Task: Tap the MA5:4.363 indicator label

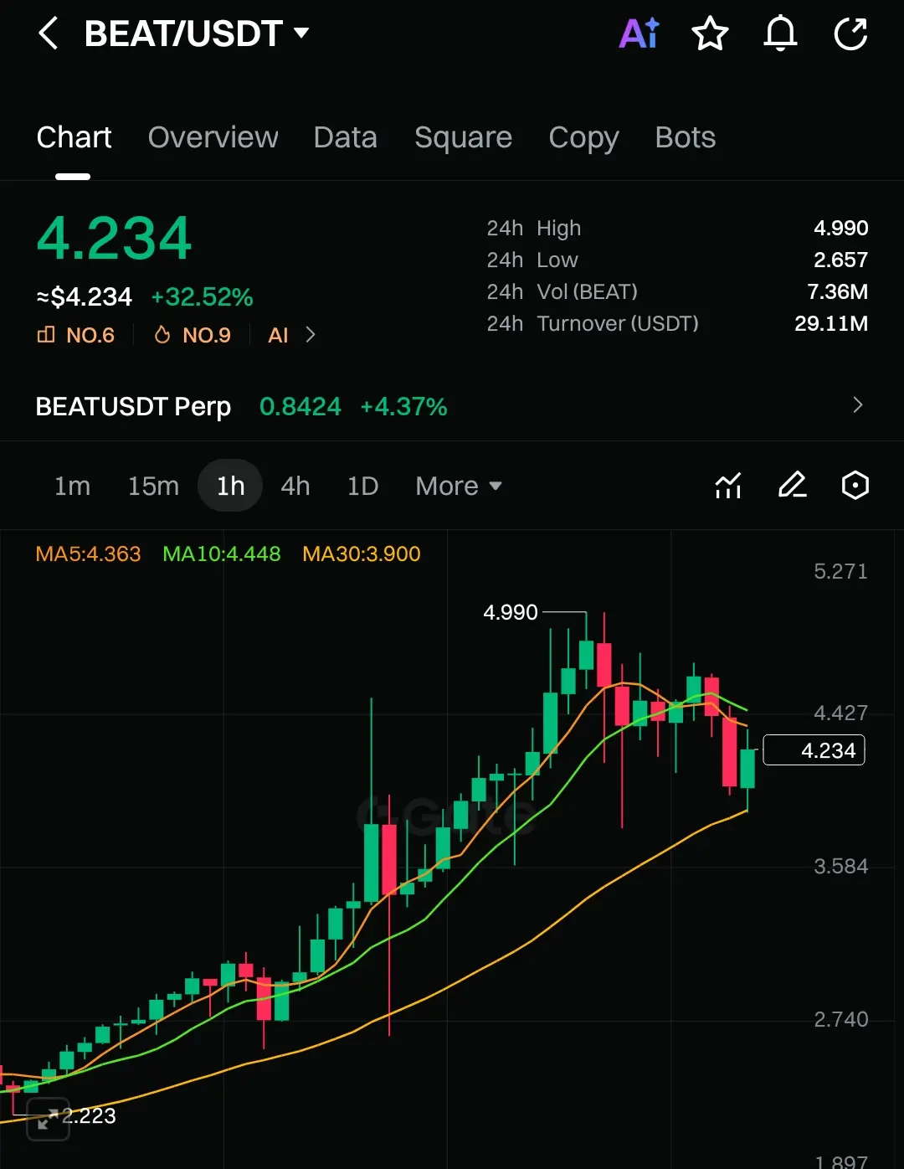Action: click(88, 554)
